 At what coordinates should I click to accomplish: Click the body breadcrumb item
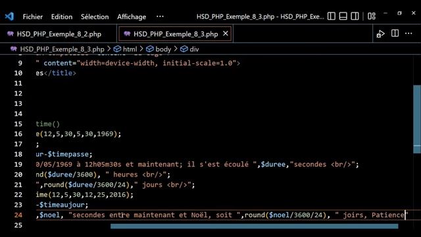click(x=163, y=49)
